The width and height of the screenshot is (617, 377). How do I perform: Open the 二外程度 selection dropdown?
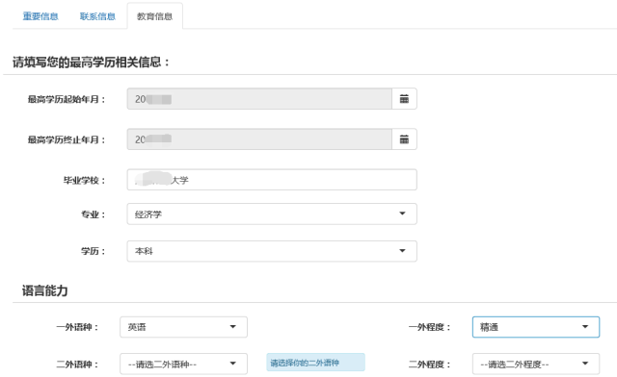536,364
